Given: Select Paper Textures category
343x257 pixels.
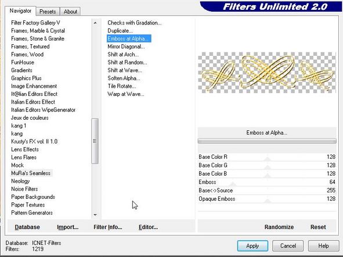Looking at the screenshot, I should coord(28,205).
